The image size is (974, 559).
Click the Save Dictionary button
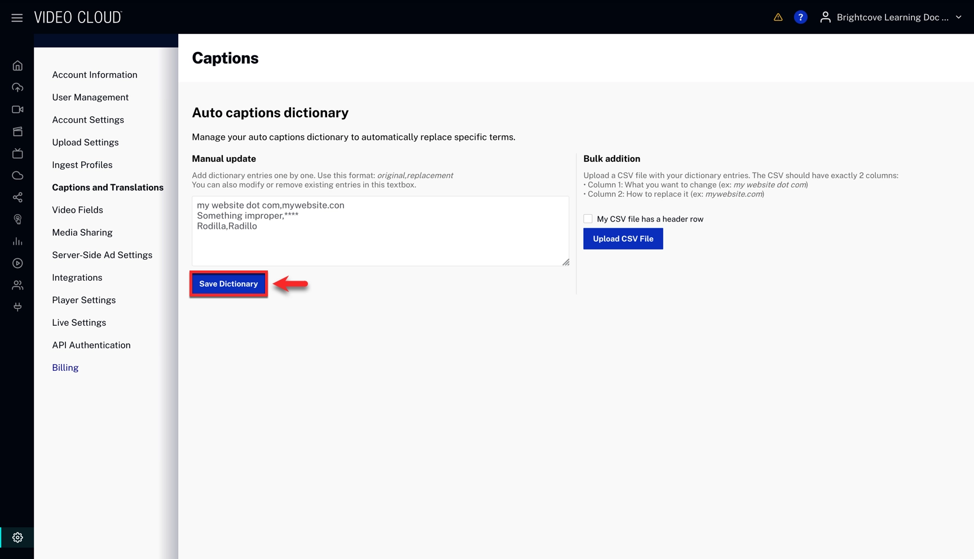pos(228,284)
